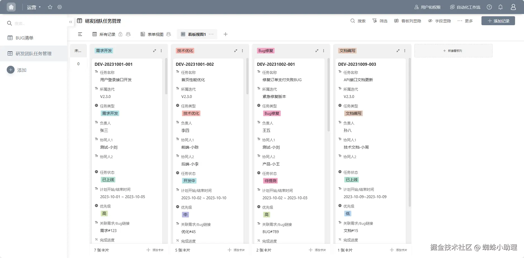
Task: Click the Bug修复 column scrollbar
Action: tap(328, 95)
